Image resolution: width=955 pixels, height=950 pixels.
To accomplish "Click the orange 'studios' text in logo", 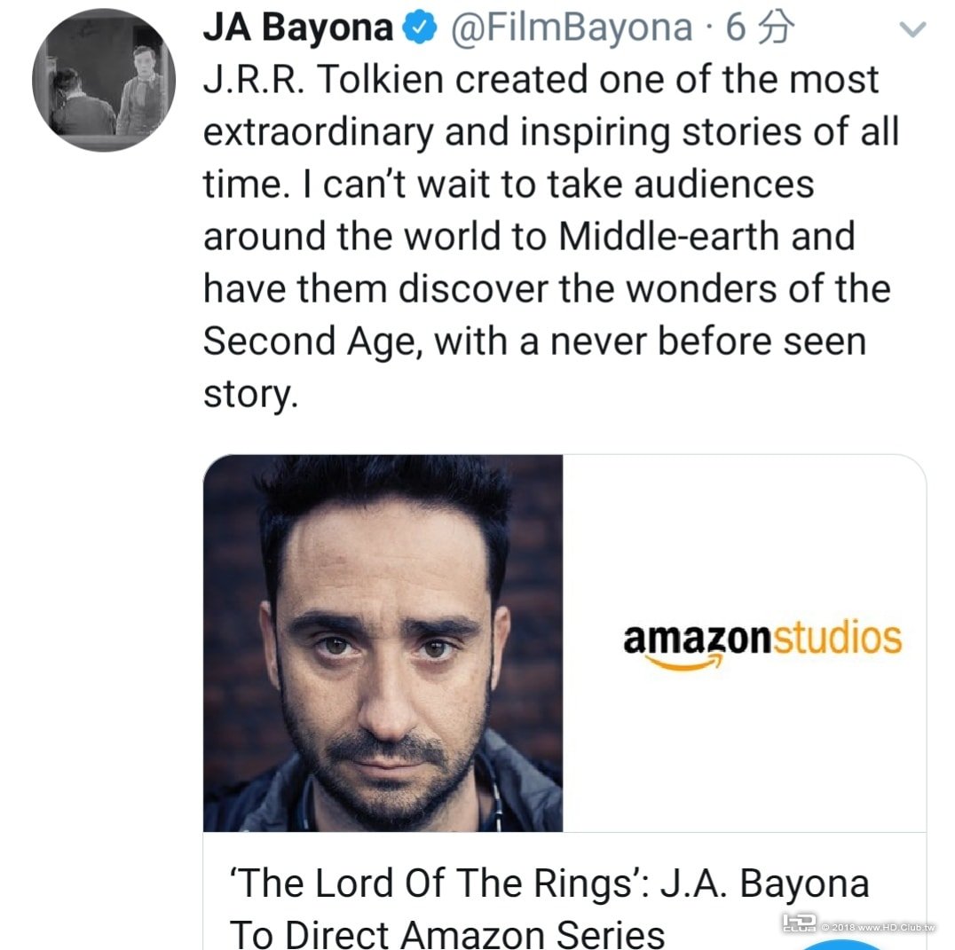I will tap(839, 638).
